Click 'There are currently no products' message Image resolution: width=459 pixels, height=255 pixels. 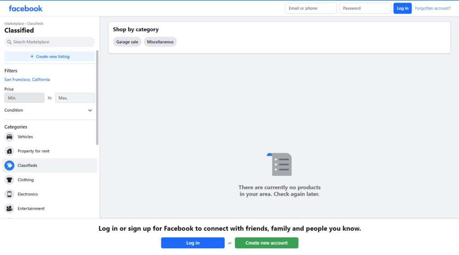(x=280, y=190)
